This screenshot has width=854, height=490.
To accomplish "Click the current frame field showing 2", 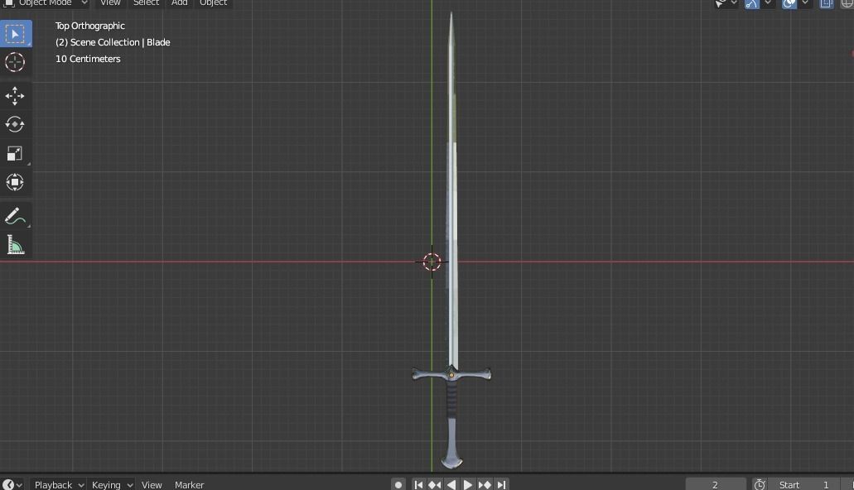I will (x=715, y=484).
